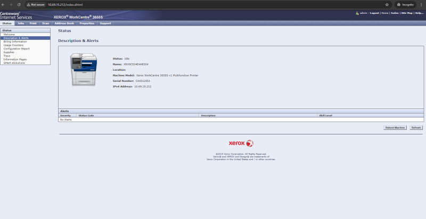Open Billing Information in sidebar
This screenshot has height=219, width=426.
click(x=15, y=42)
